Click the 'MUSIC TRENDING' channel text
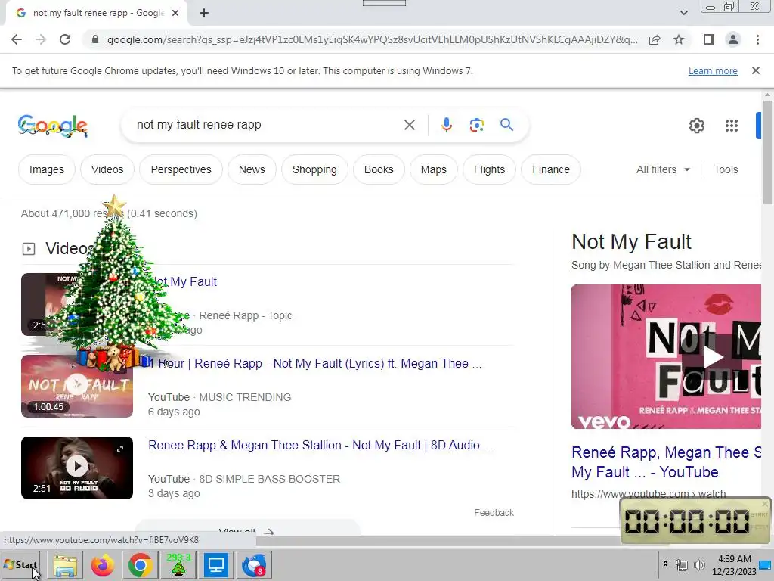The height and width of the screenshot is (581, 774). (x=245, y=397)
